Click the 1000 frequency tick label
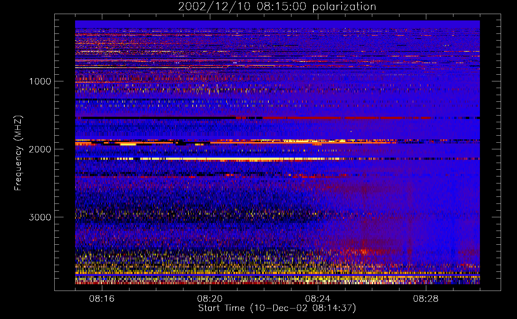Viewport: 517px width, 319px height. click(40, 81)
